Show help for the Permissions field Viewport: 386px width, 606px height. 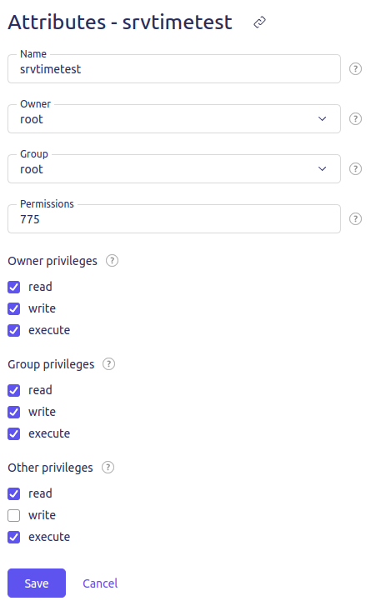click(x=355, y=218)
